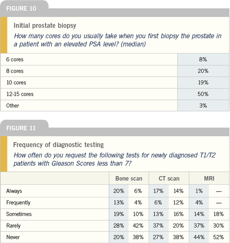
Task: Click the Always row label
Action: pyautogui.click(x=14, y=191)
